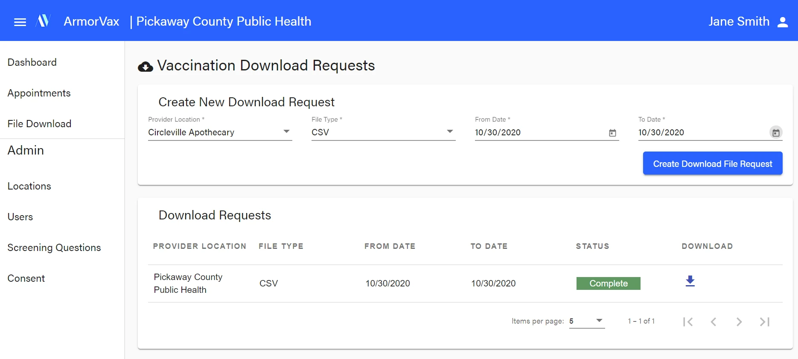Click the cloud download icon by page title
Viewport: 798px width, 359px height.
point(146,67)
